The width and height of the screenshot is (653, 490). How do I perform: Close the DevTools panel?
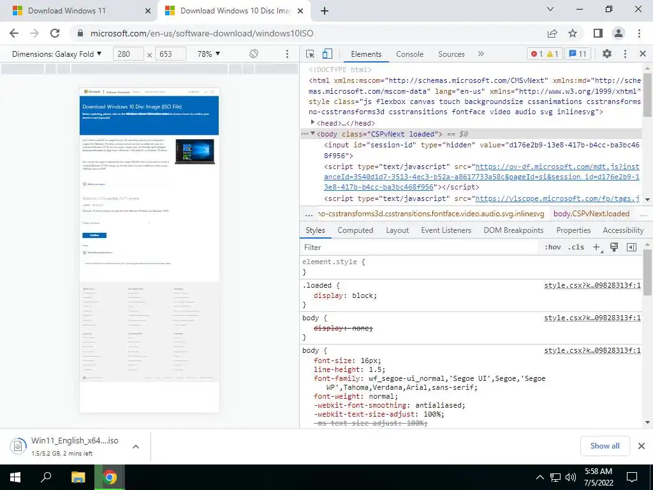[x=643, y=54]
